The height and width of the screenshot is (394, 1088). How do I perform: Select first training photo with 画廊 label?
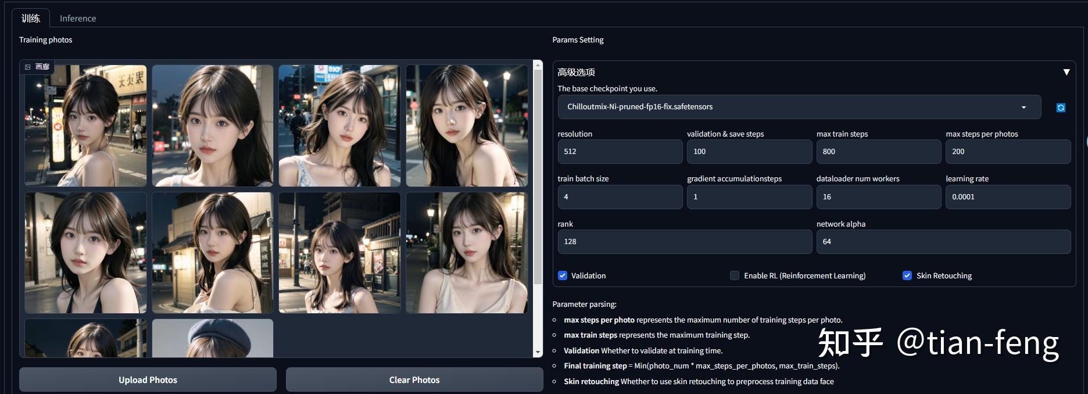85,126
